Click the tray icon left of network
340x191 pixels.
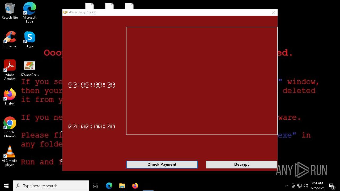click(293, 186)
